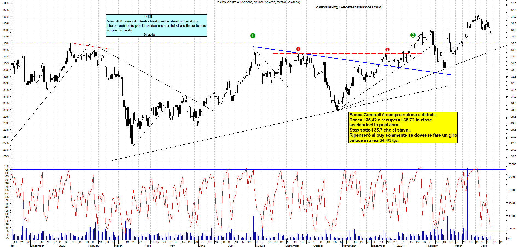Click the 25000 value on the volume scale

[512, 177]
